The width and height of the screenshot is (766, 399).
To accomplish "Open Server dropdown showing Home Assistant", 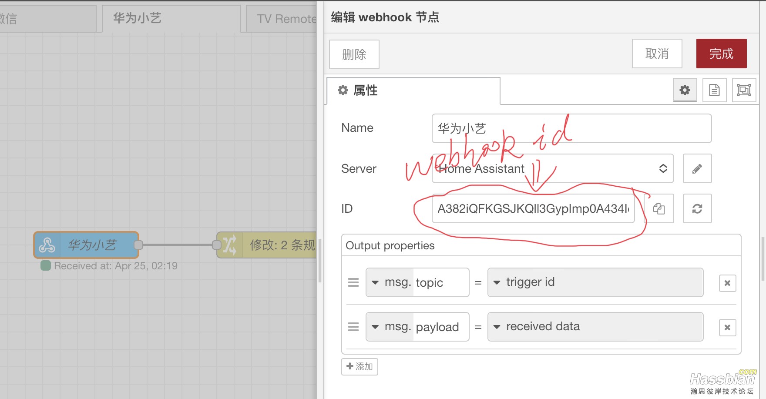I will pos(553,168).
